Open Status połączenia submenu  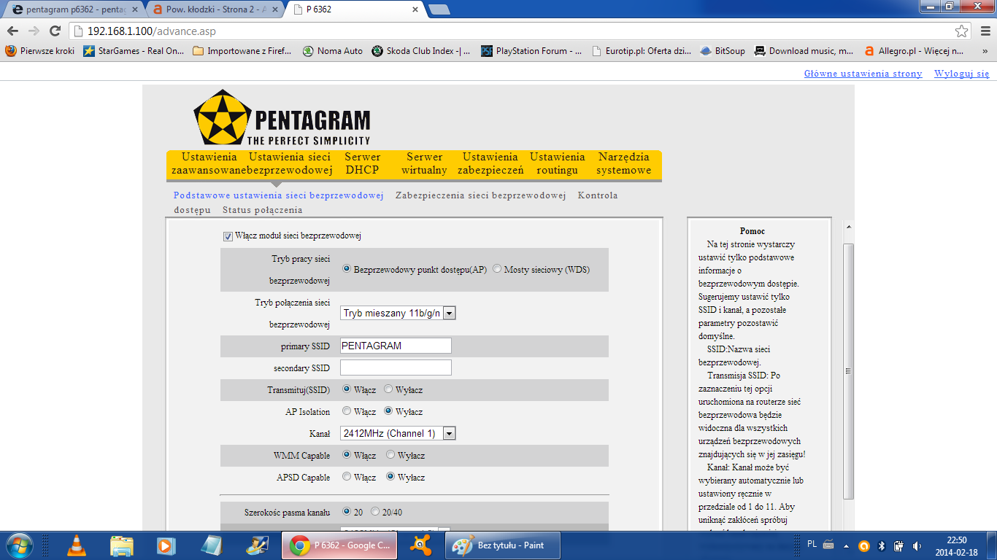pos(263,210)
